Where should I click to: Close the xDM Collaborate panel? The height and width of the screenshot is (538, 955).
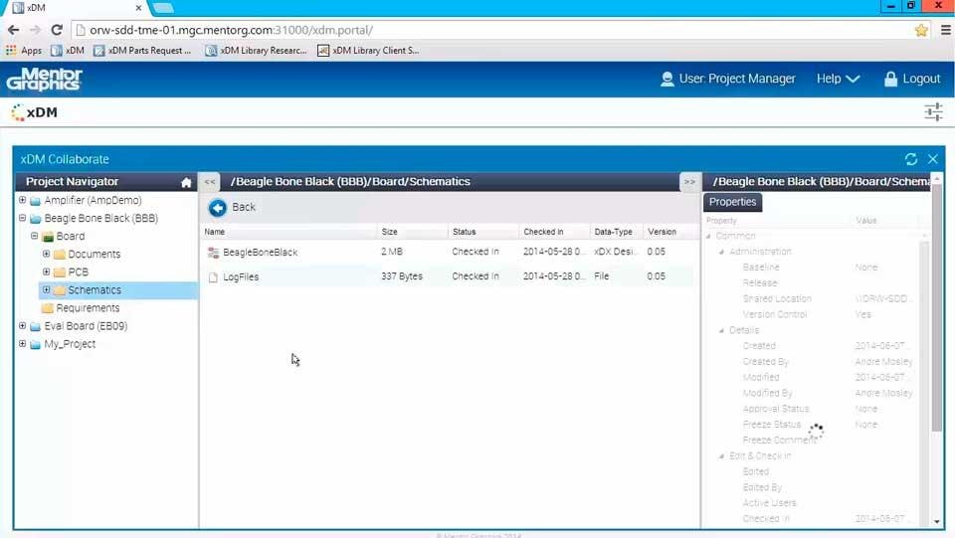933,159
